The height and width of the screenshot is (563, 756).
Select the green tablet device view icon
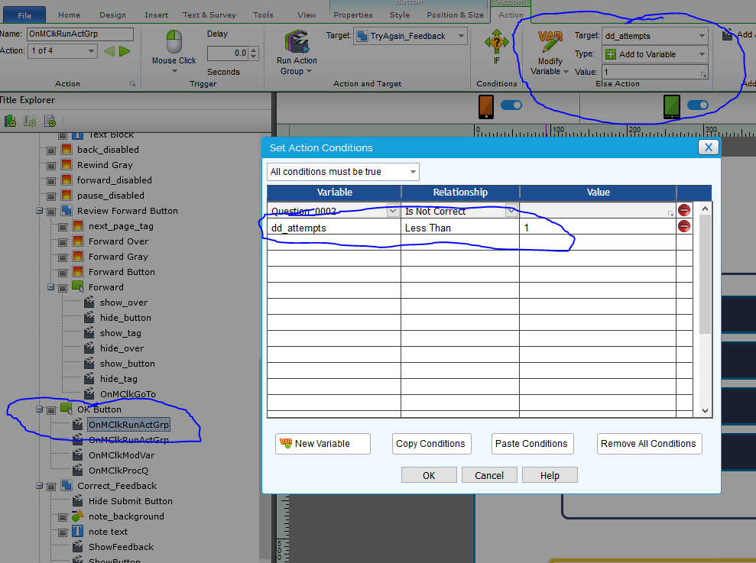coord(672,106)
